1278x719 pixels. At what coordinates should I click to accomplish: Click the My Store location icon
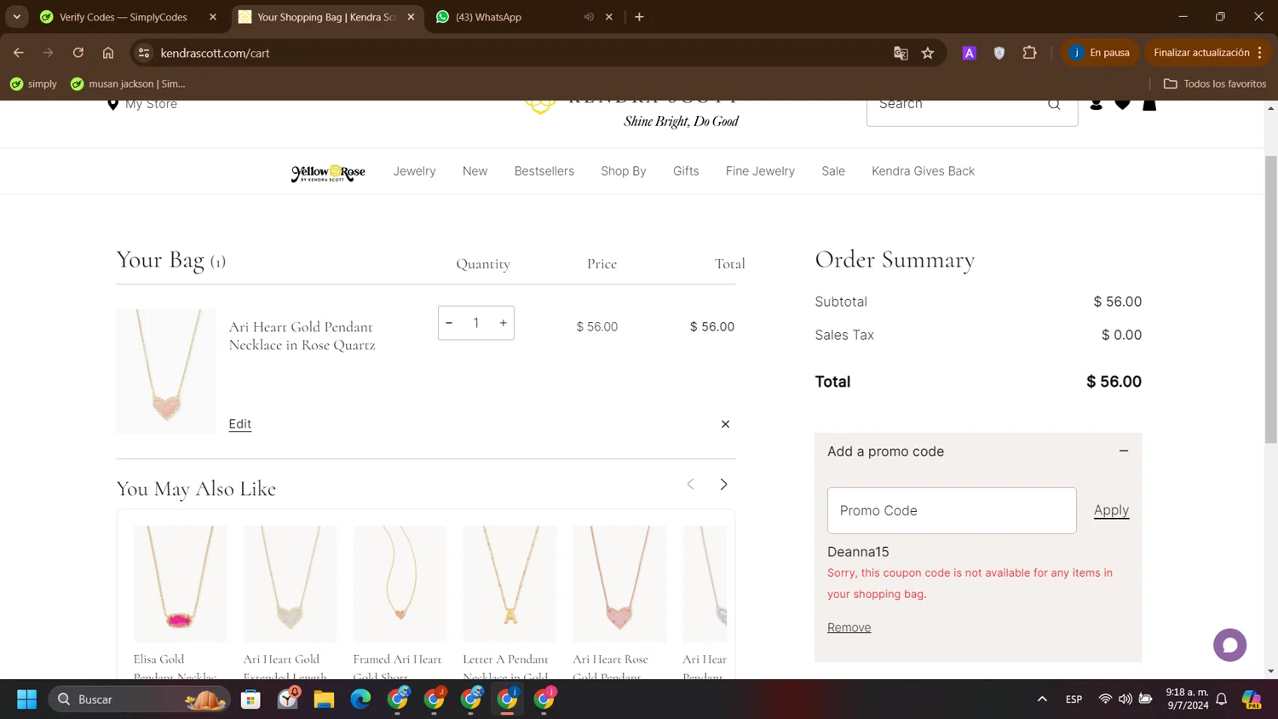[x=112, y=104]
